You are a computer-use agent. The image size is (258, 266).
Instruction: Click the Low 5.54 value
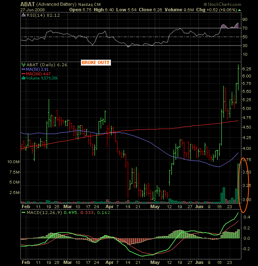click(126, 10)
